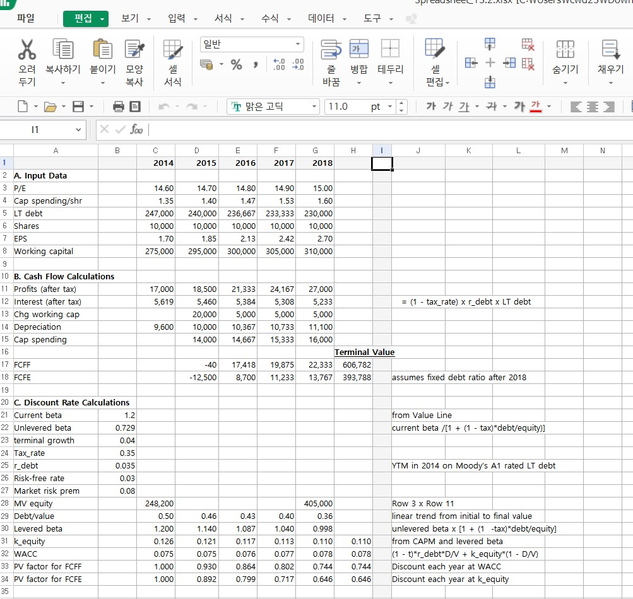Click the Borders (테두리) icon
The image size is (633, 599).
tap(390, 49)
